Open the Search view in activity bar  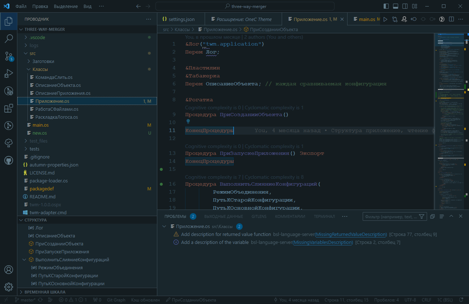[x=9, y=38]
